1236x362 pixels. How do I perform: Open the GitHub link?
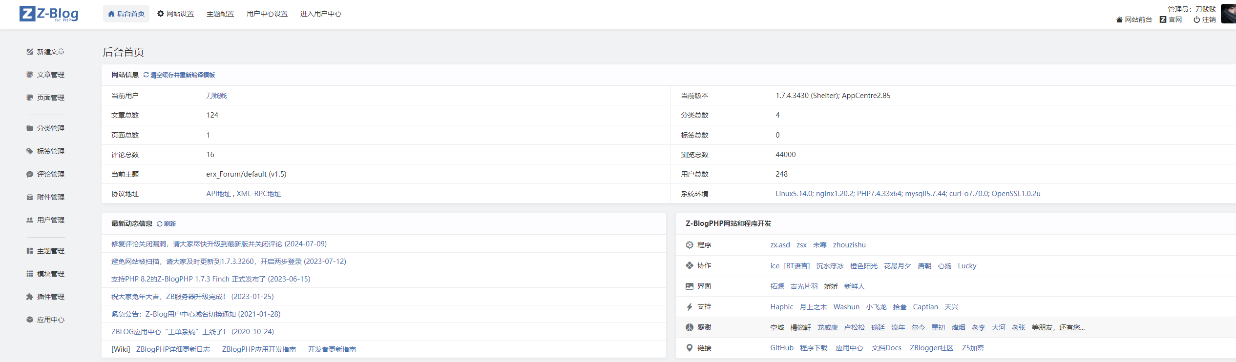[781, 348]
